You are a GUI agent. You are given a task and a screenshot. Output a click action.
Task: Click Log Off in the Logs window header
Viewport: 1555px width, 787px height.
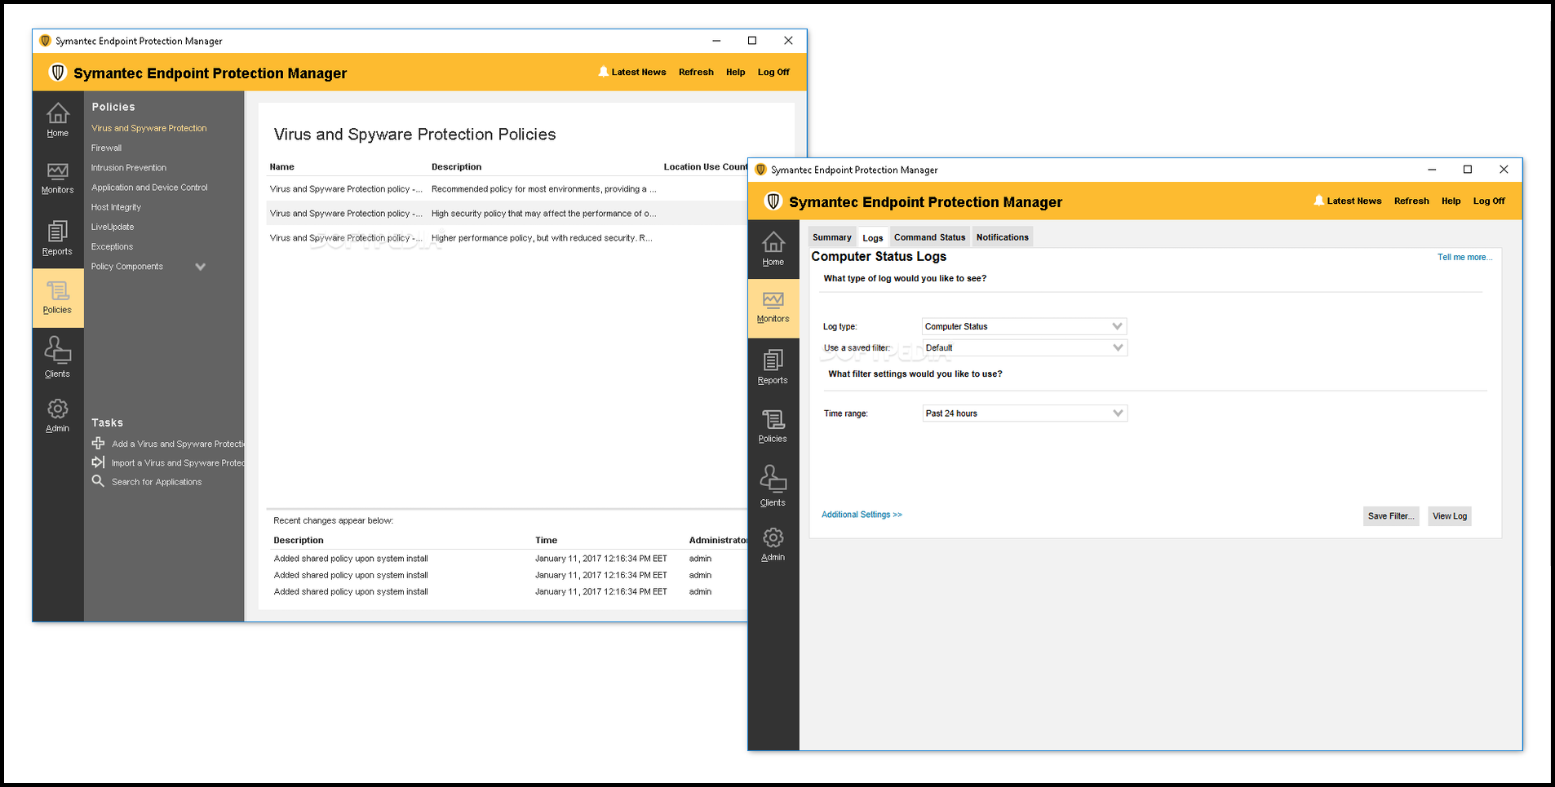click(x=1489, y=201)
